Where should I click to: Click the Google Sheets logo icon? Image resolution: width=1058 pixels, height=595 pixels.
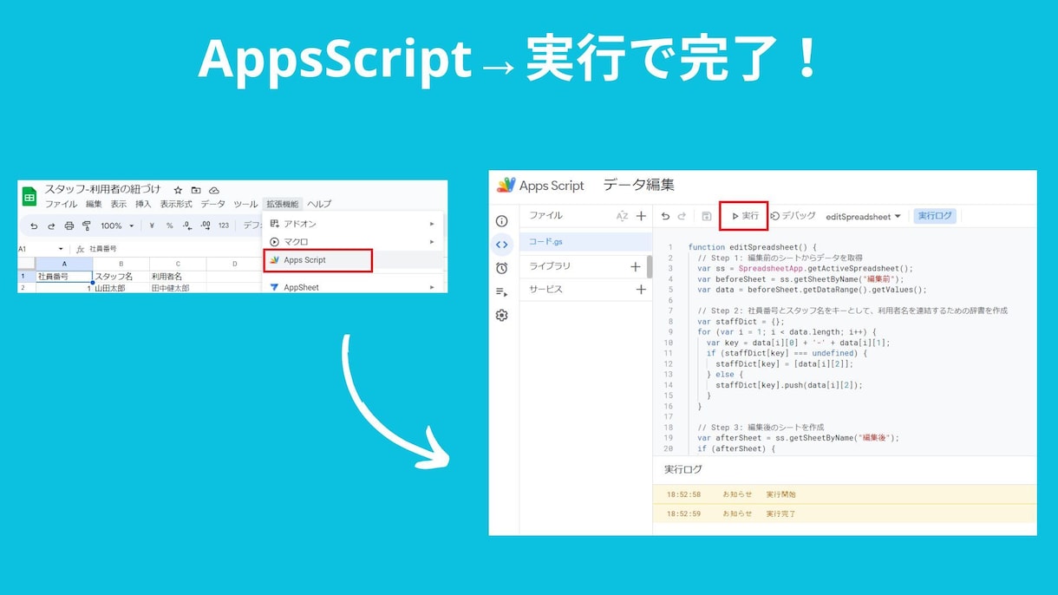click(x=29, y=196)
